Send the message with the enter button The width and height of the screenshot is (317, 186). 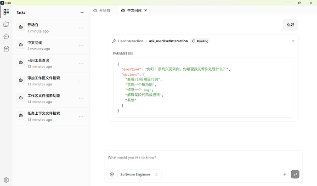pos(295,174)
